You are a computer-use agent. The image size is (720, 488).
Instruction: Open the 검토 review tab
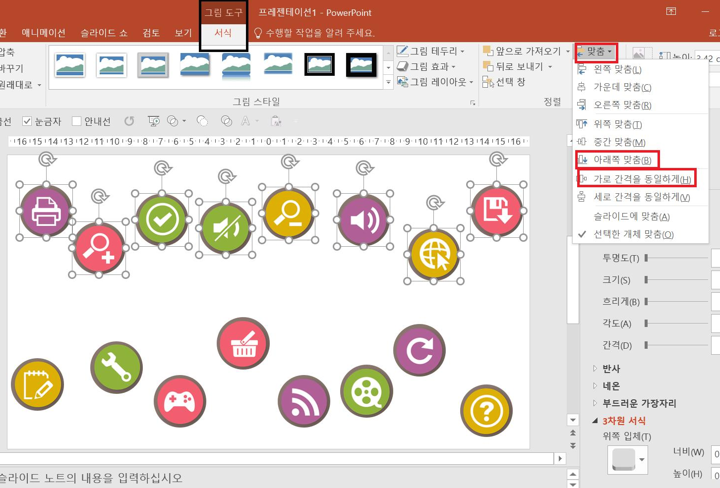[x=151, y=33]
